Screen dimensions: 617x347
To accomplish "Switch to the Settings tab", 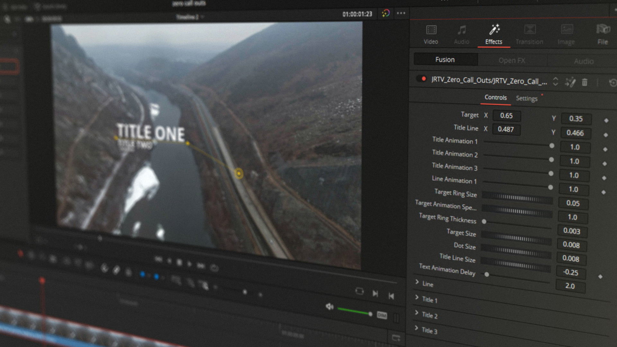I will (526, 99).
